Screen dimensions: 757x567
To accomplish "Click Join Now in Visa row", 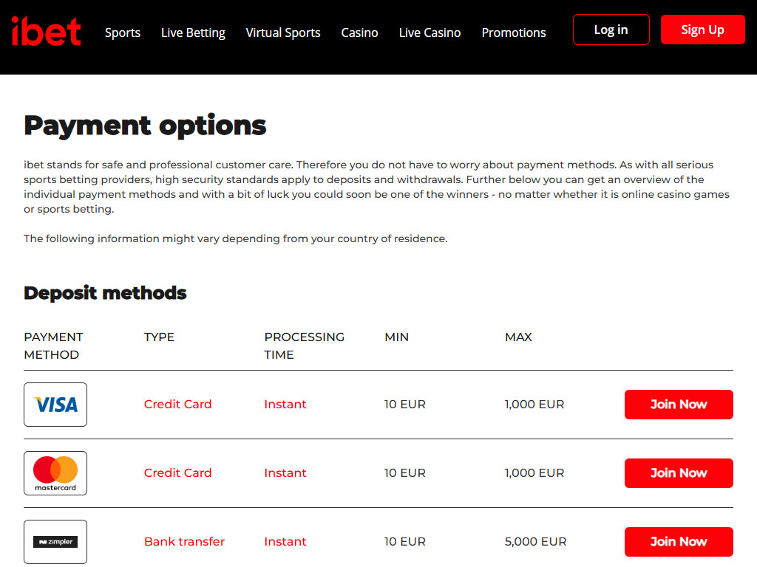I will pyautogui.click(x=679, y=405).
